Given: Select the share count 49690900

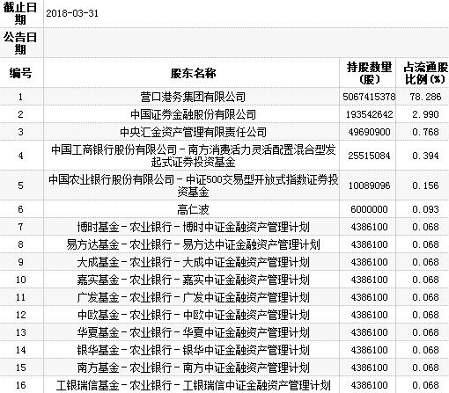Looking at the screenshot, I should point(369,132).
